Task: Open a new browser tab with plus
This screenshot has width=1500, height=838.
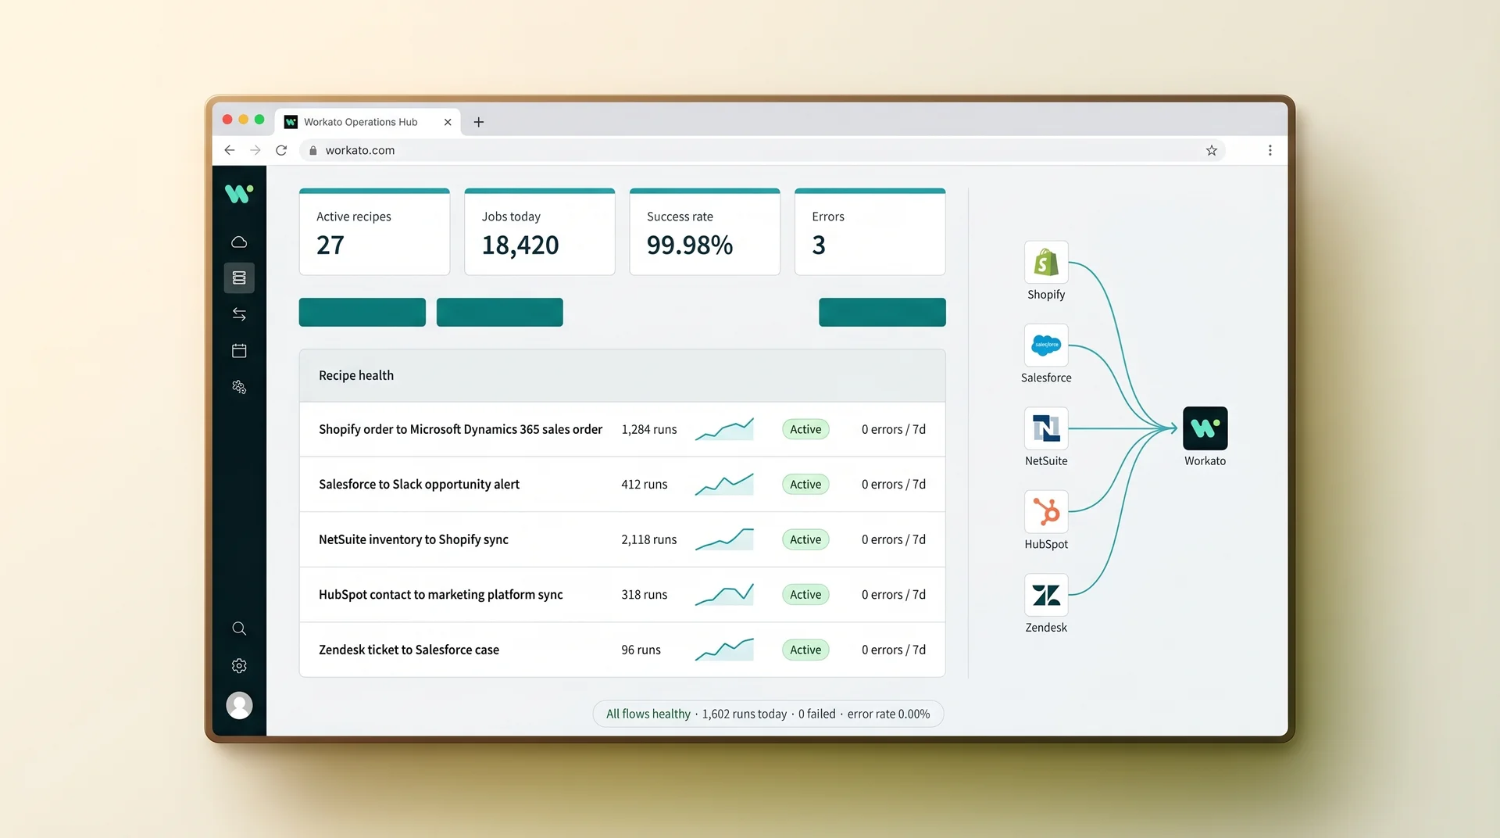Action: click(479, 122)
